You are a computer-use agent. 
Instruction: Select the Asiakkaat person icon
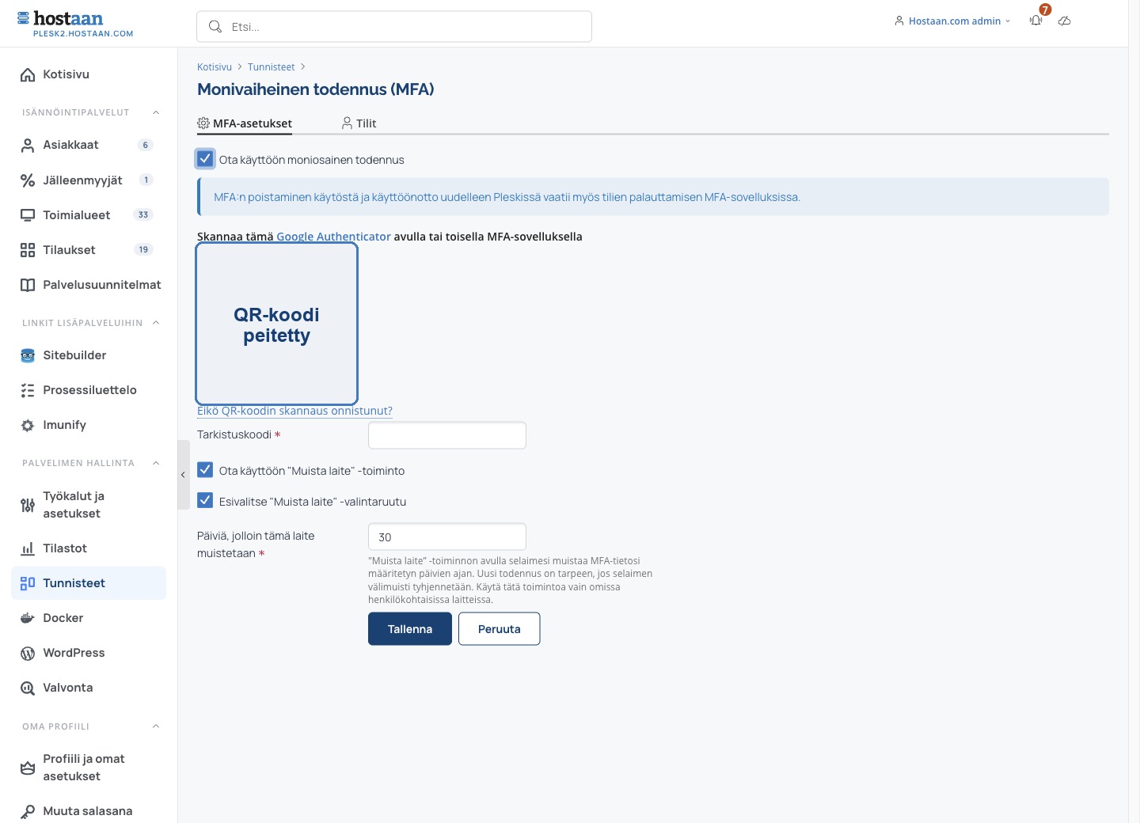click(x=28, y=145)
